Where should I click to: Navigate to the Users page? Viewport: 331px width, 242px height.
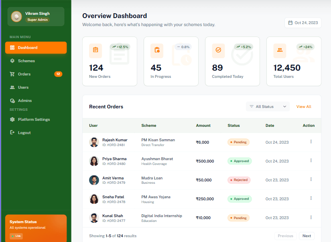(36, 87)
